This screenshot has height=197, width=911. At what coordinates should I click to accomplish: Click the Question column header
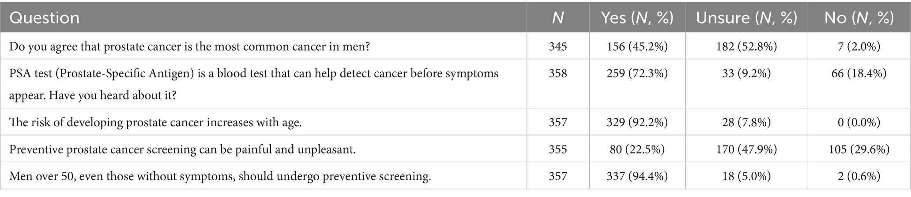click(44, 18)
